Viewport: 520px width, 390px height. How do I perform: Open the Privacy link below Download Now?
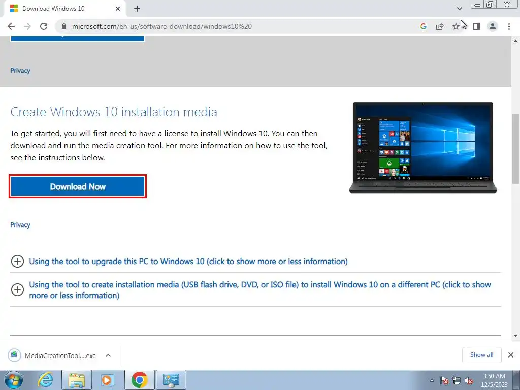coord(20,225)
